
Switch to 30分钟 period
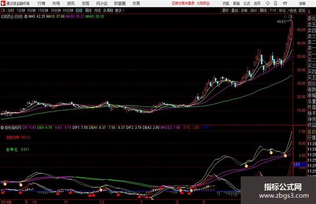tap(56, 10)
